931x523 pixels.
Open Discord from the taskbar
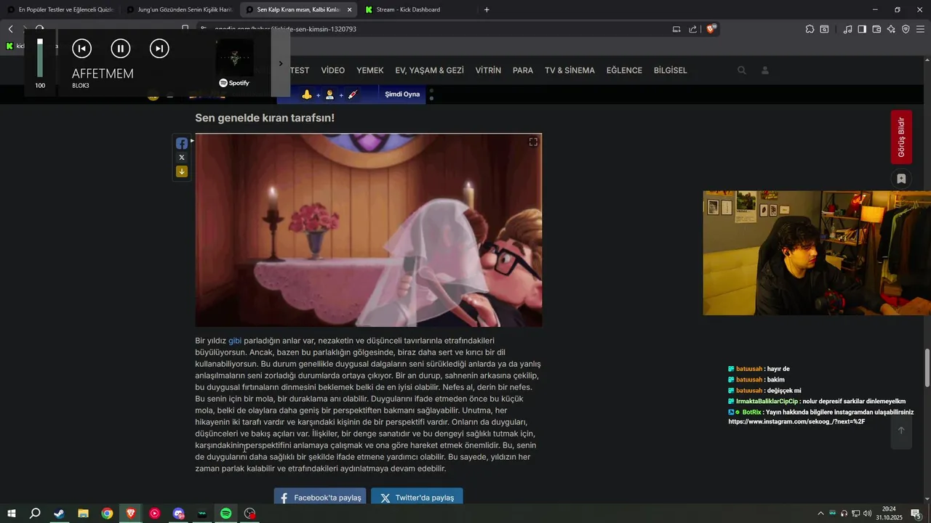pos(178,514)
